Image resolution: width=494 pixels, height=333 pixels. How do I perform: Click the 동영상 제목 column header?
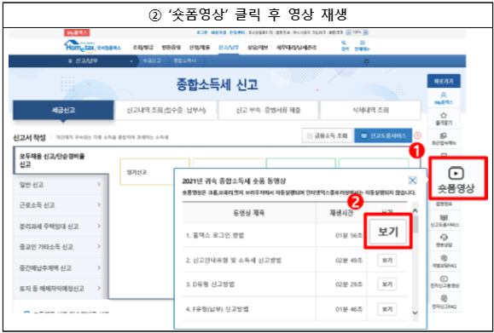pos(249,213)
